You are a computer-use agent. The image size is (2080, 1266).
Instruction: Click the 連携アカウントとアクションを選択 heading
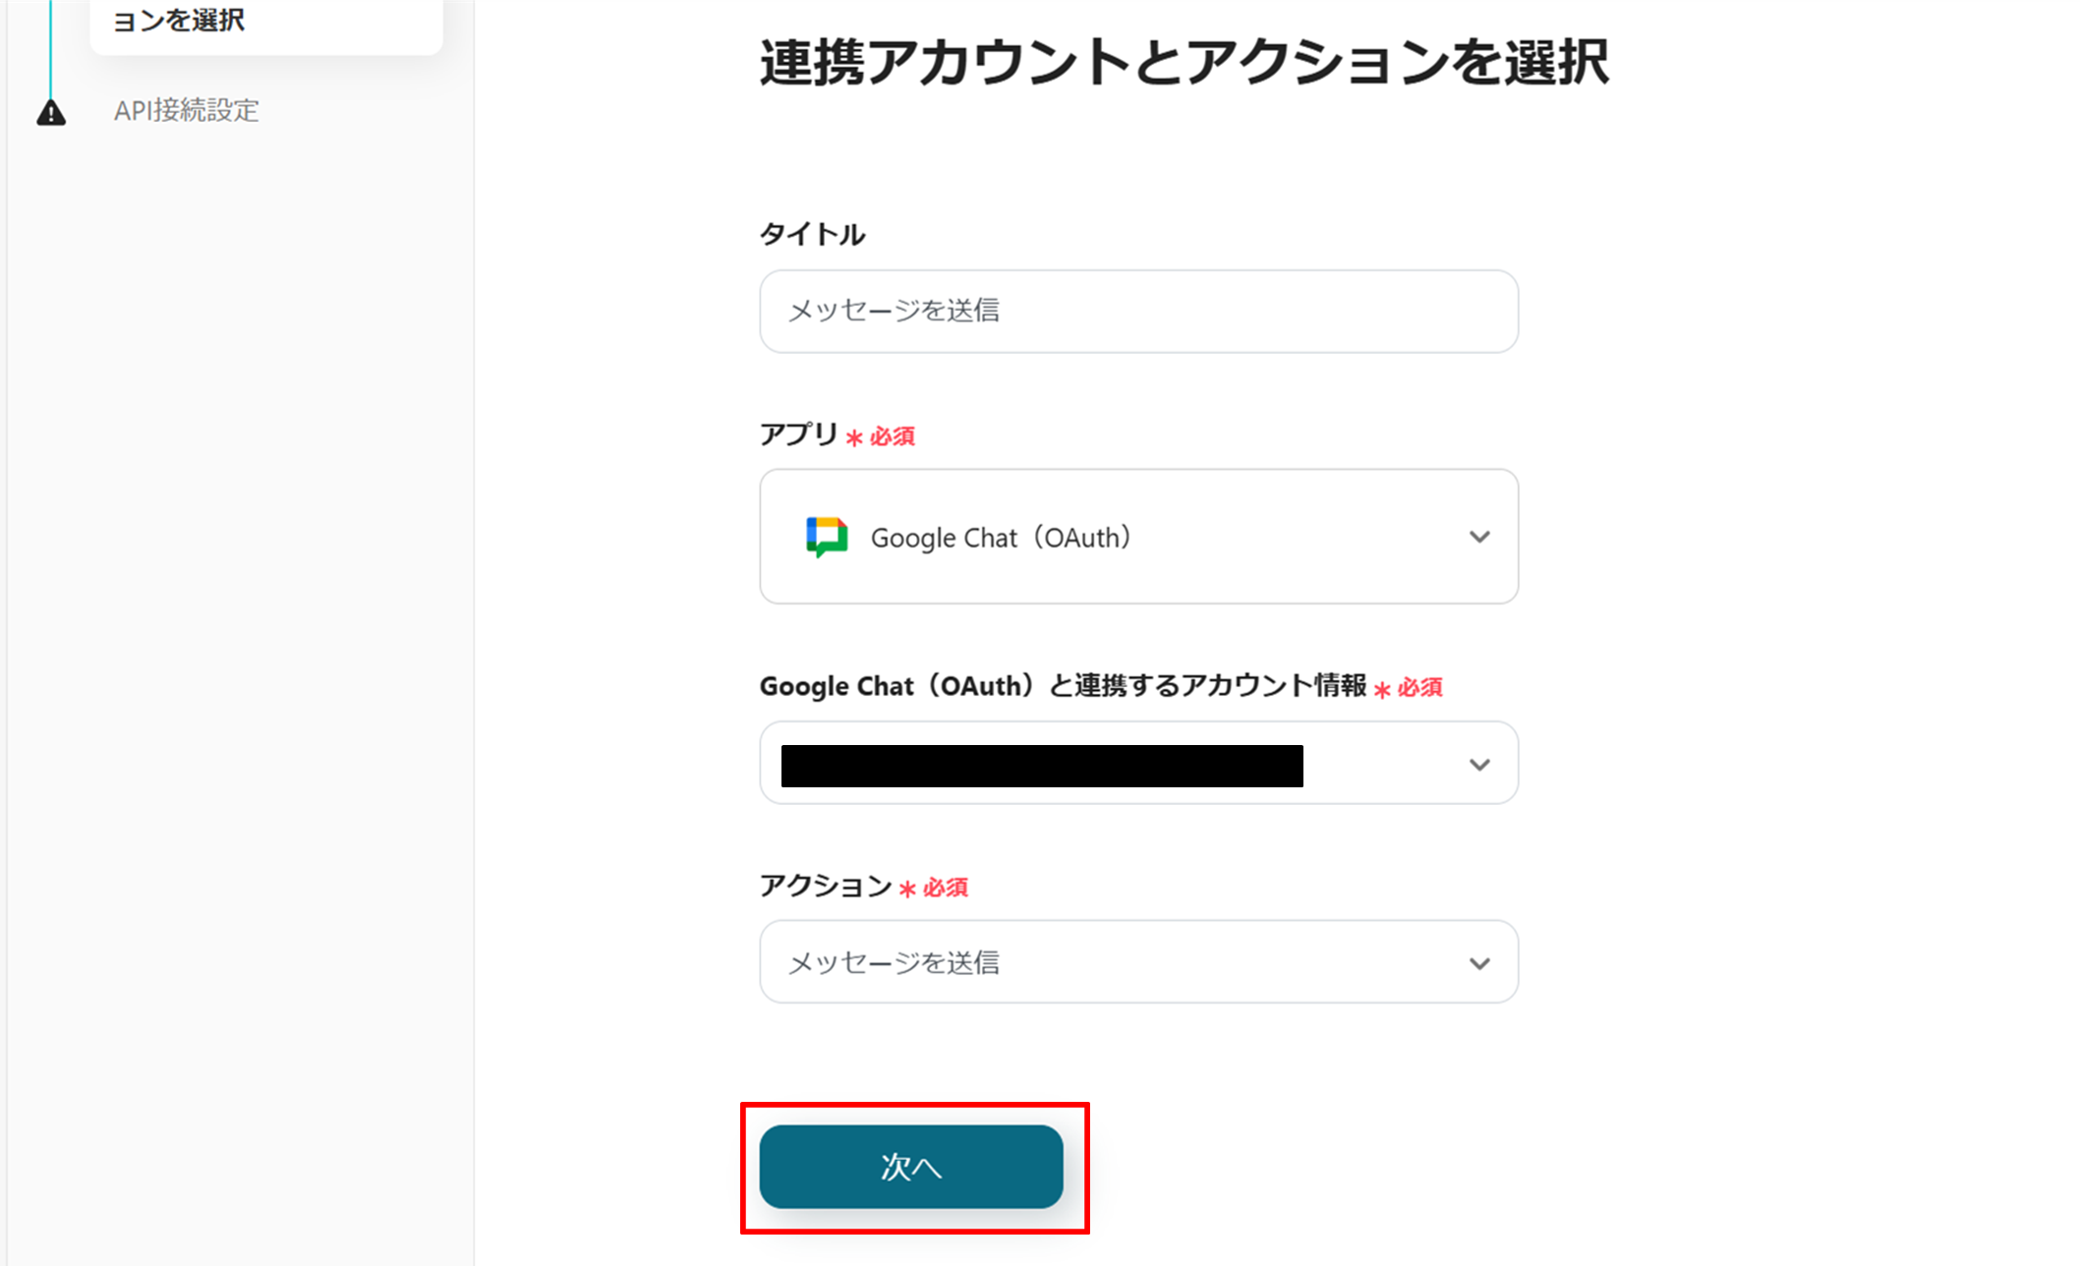(x=1184, y=63)
